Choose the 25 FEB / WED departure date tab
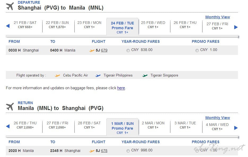 coord(153,25)
